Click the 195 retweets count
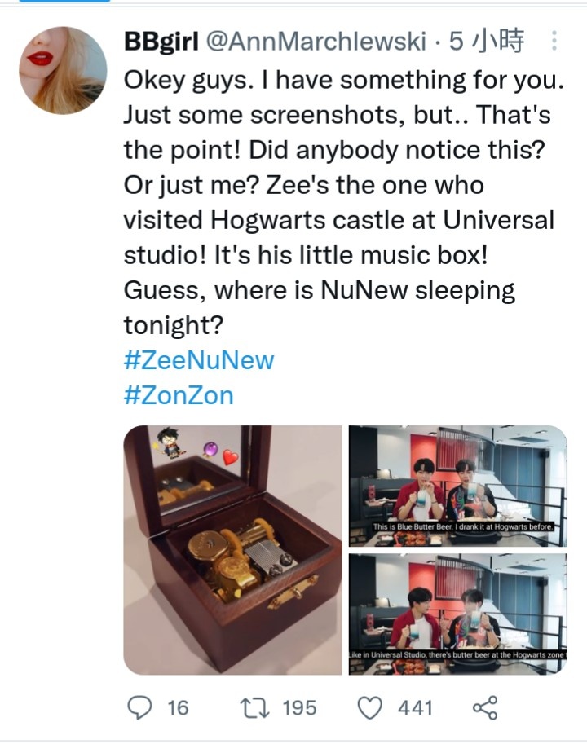This screenshot has height=744, width=587. click(299, 708)
